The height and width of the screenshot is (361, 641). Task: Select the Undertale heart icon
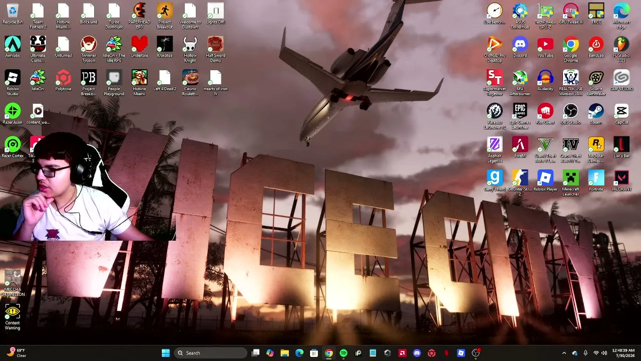(139, 48)
